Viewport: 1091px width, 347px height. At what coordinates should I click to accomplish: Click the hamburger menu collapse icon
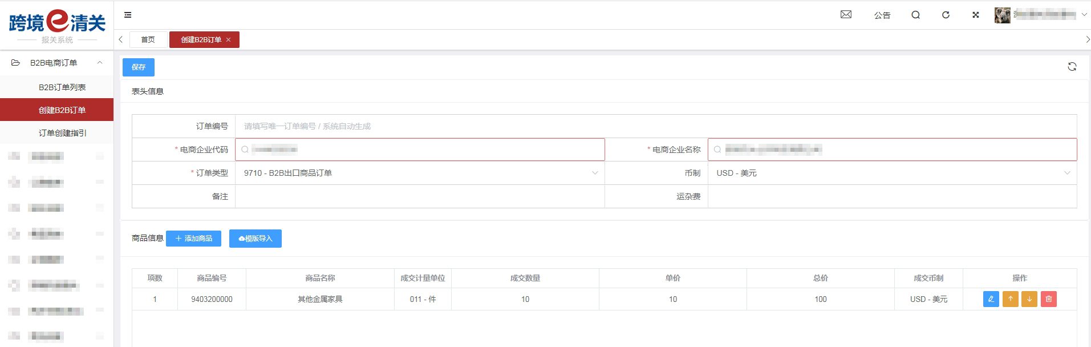(128, 15)
